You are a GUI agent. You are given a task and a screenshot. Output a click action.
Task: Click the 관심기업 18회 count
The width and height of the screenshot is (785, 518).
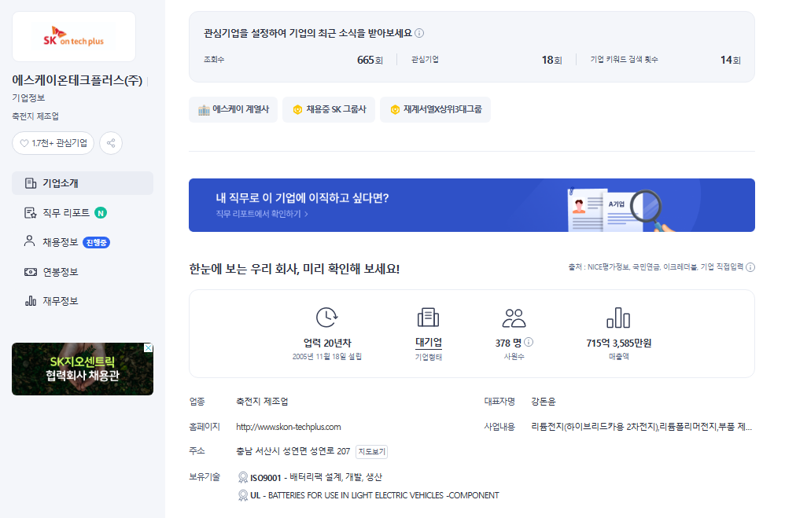click(x=551, y=60)
